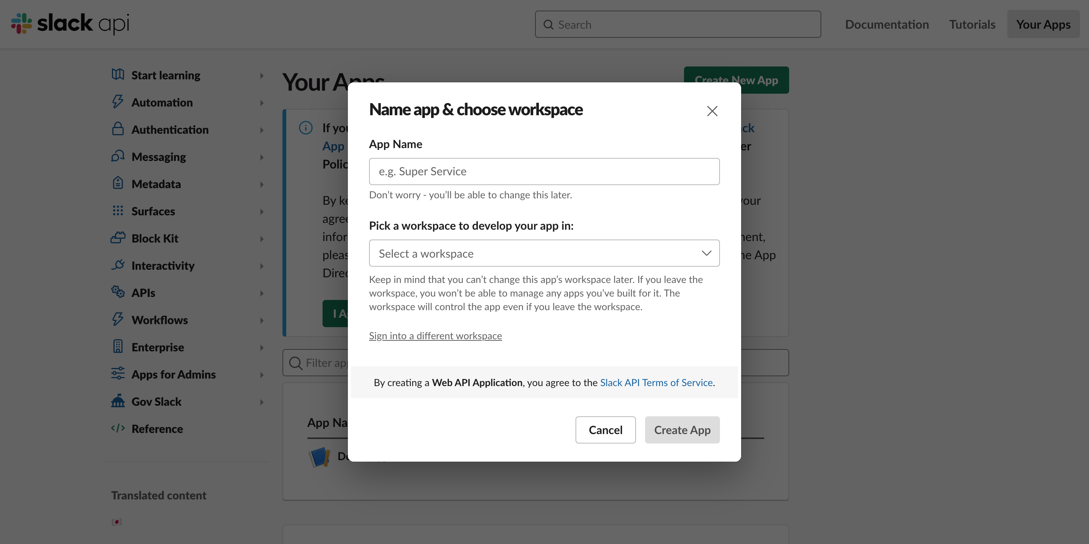
Task: Expand the Workflows section arrow
Action: (x=262, y=321)
